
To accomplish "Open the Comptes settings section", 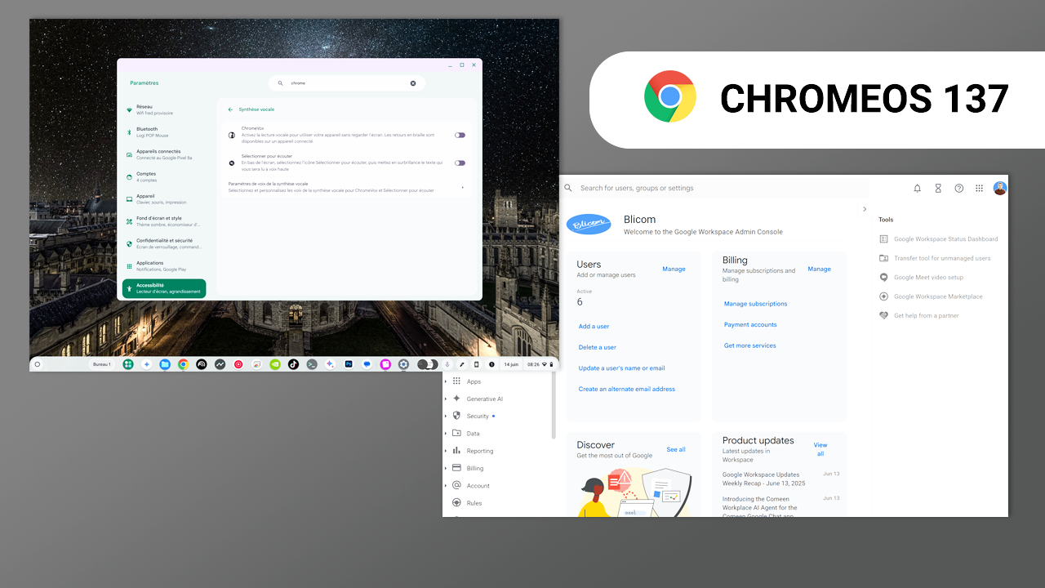I will (164, 176).
